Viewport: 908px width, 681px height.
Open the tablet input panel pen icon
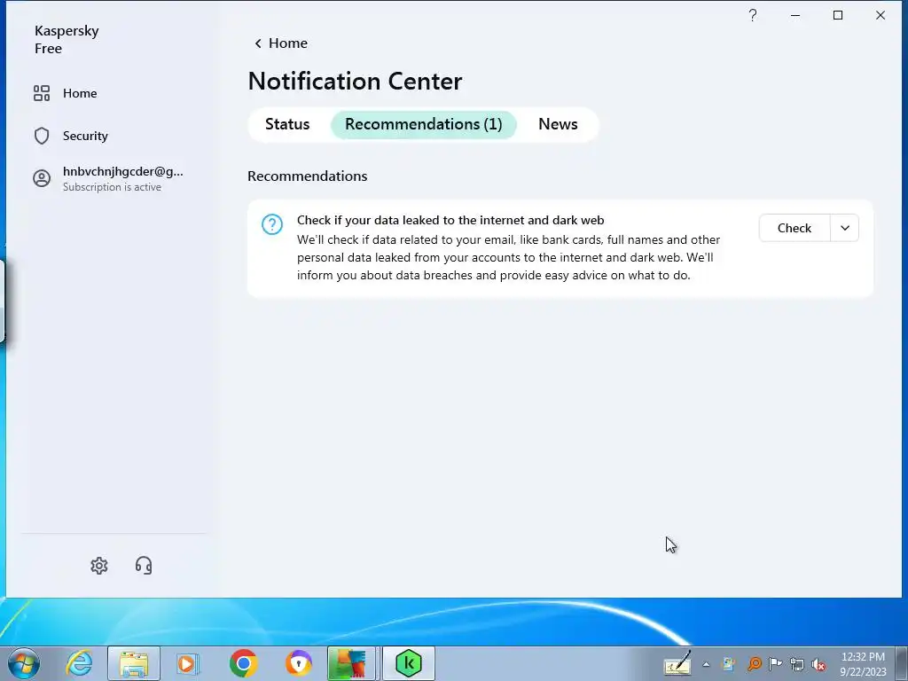pos(677,663)
